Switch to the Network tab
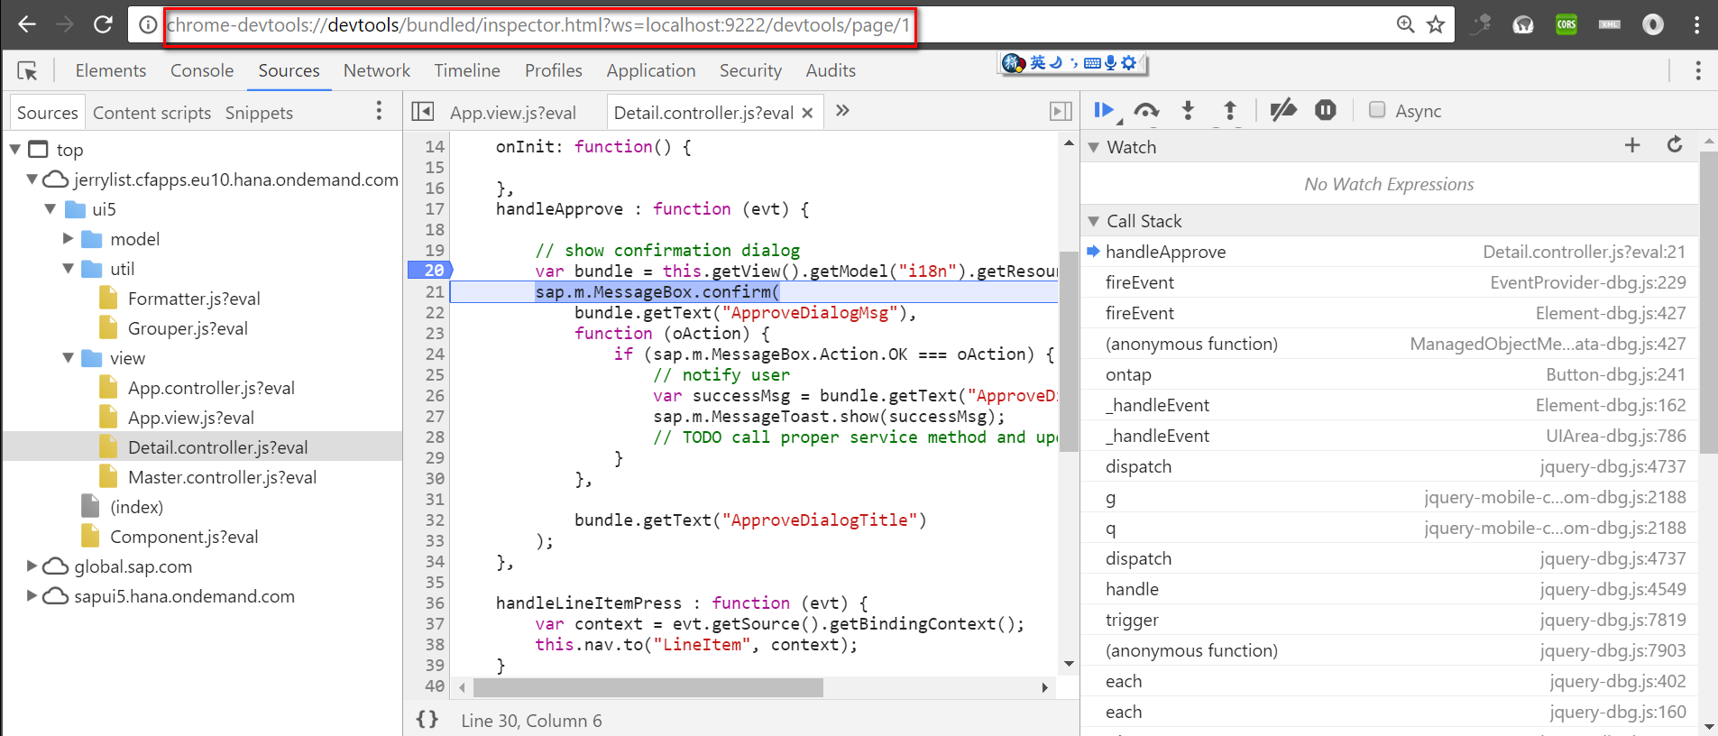Image resolution: width=1718 pixels, height=736 pixels. (376, 70)
